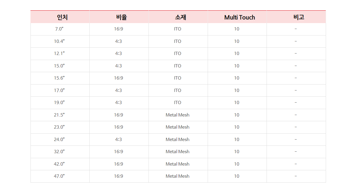
Task: Select the 15.6" size cell
Action: [x=60, y=78]
